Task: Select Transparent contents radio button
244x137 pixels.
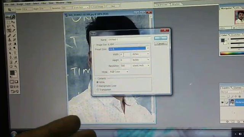Action: tap(98, 90)
